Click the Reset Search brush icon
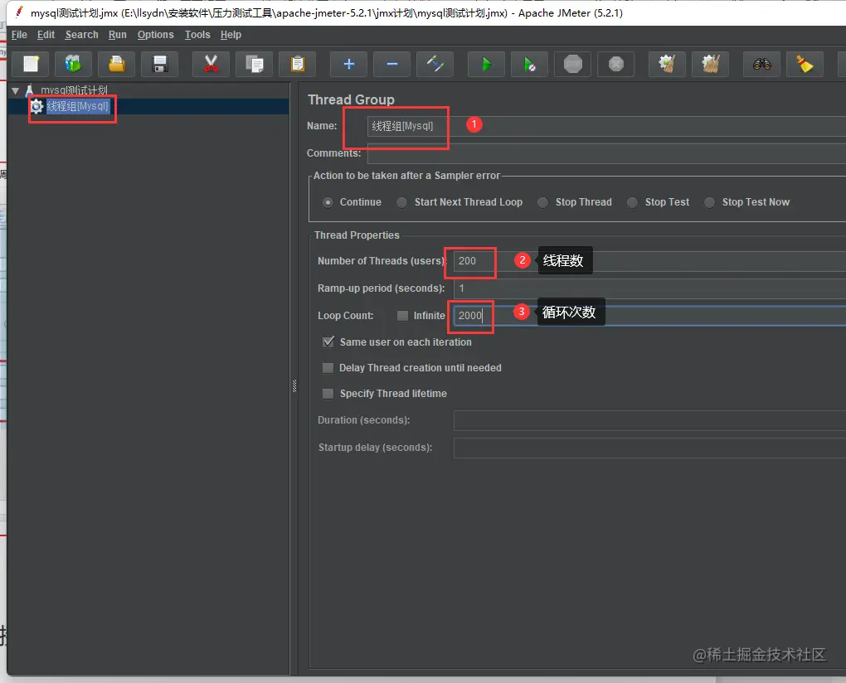Screen dimensions: 846x683 click(805, 64)
